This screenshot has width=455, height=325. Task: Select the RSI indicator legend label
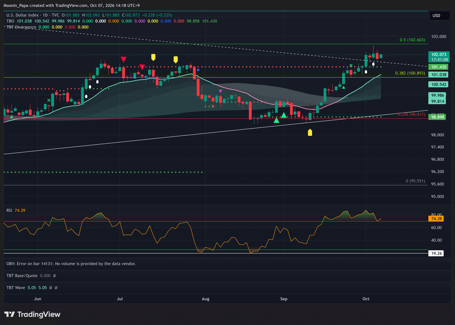9,210
